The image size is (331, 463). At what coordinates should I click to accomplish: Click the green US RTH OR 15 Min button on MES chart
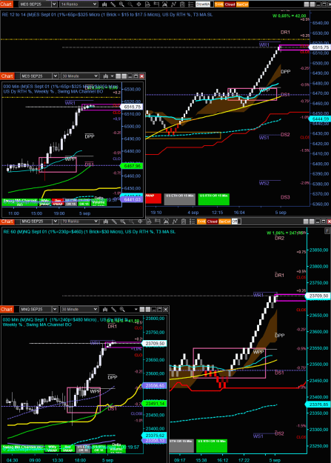click(x=213, y=199)
